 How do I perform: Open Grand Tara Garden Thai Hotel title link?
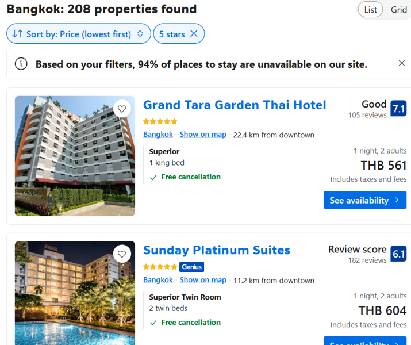pyautogui.click(x=235, y=105)
